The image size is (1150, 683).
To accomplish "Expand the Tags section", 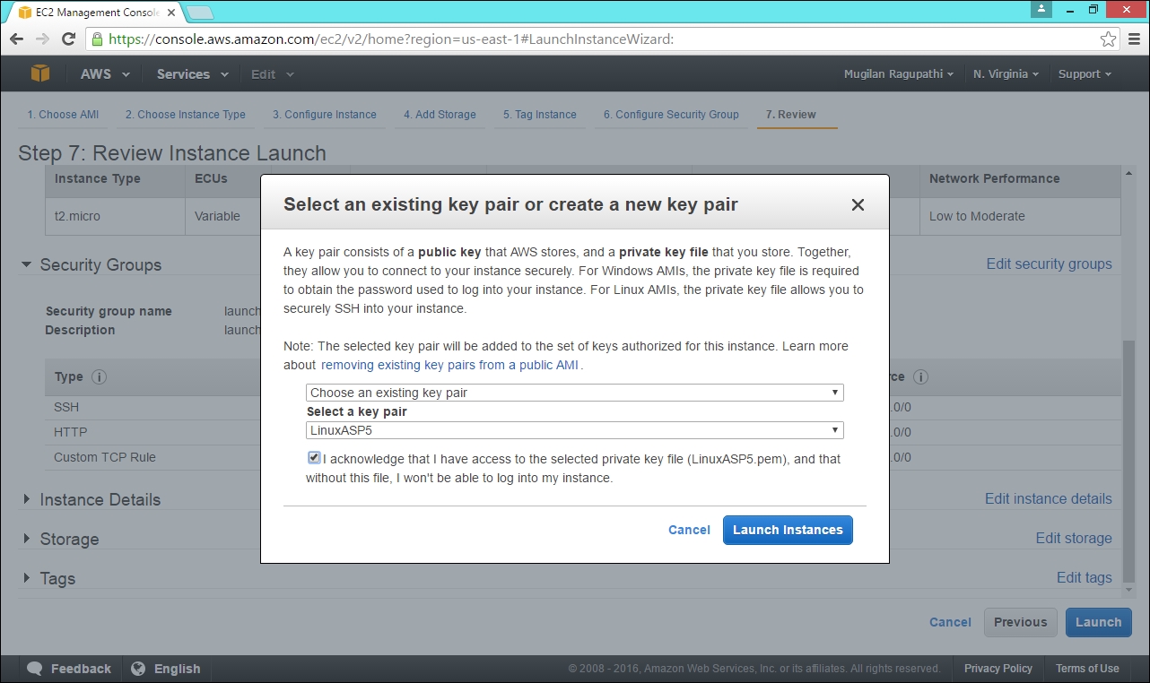I will coord(26,578).
